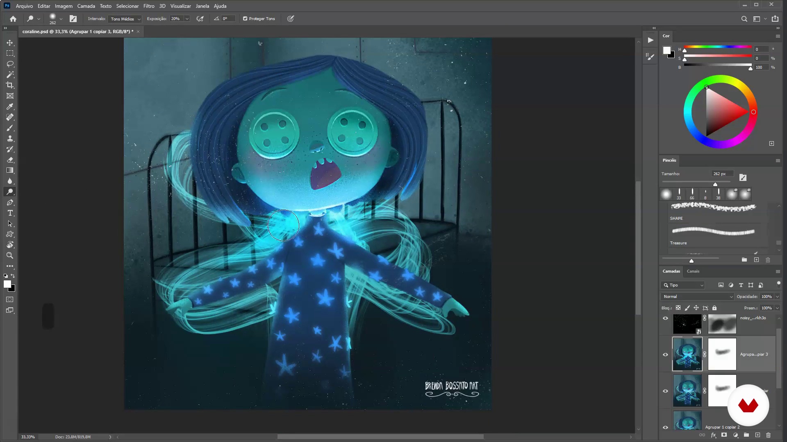Select the Eyedropper tool
Screen dimensions: 787x442
coord(10,106)
